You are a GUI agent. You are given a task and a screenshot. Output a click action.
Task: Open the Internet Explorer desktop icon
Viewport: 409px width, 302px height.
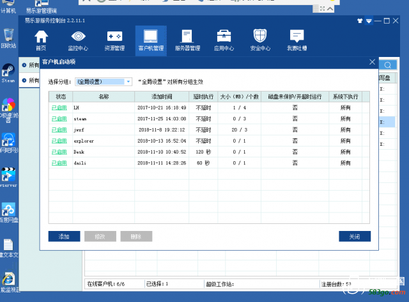point(8,282)
